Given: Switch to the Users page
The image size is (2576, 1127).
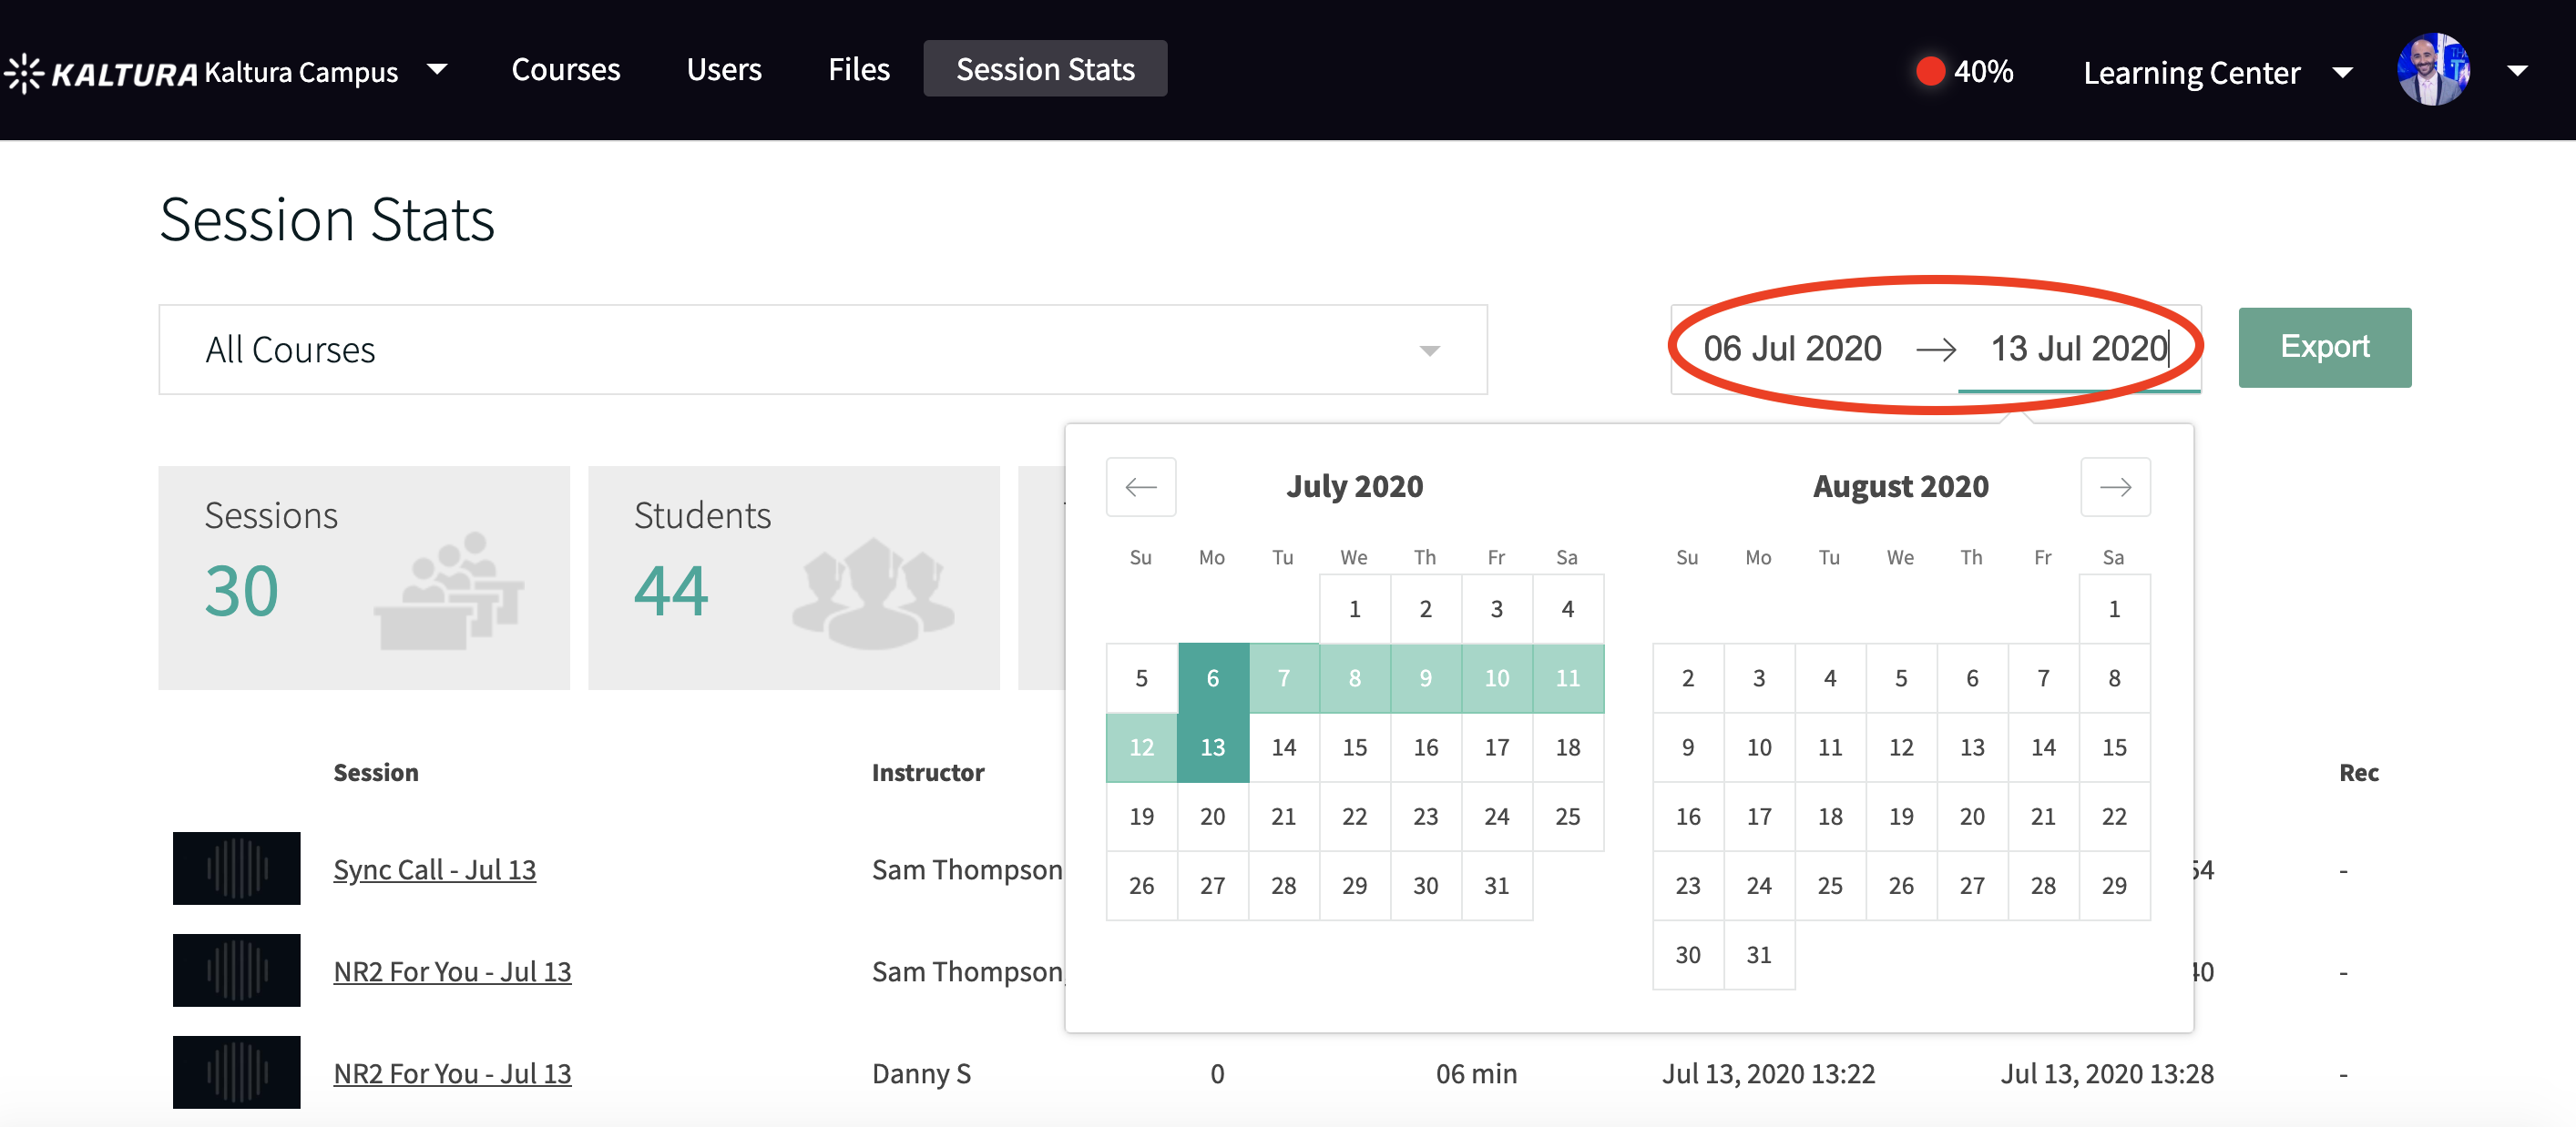Looking at the screenshot, I should click(723, 69).
